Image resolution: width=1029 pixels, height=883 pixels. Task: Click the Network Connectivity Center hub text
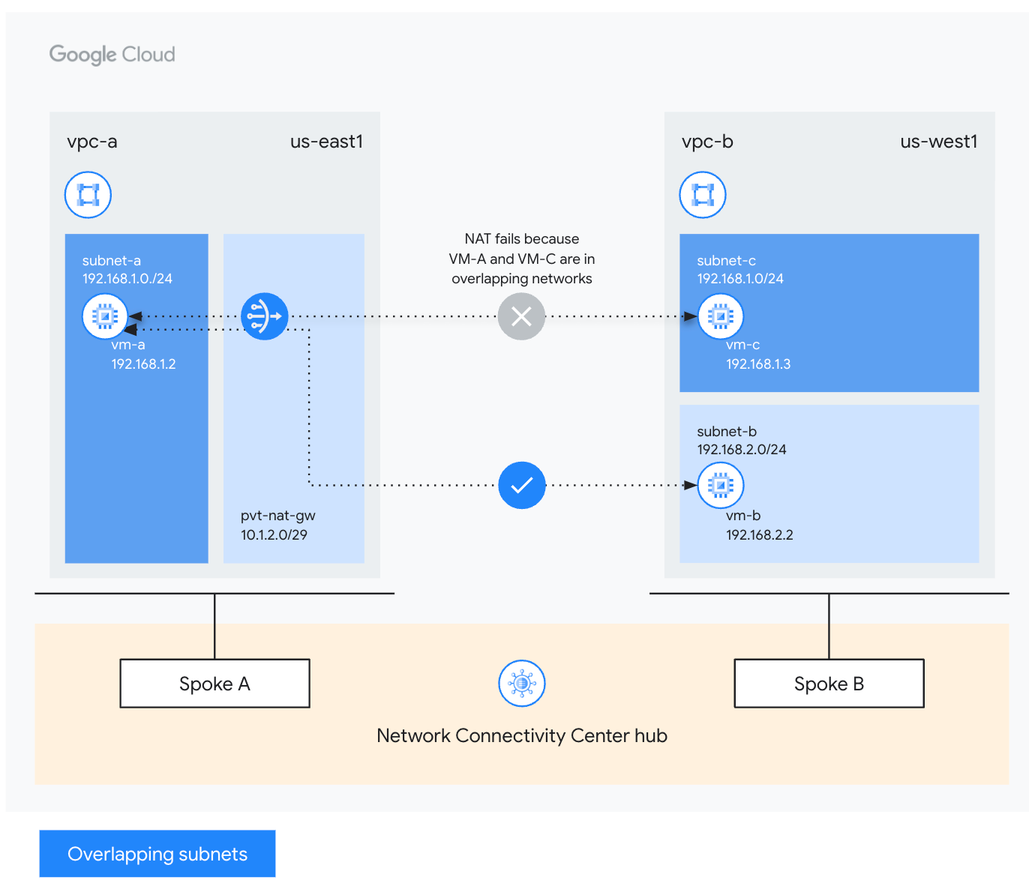[x=522, y=735]
